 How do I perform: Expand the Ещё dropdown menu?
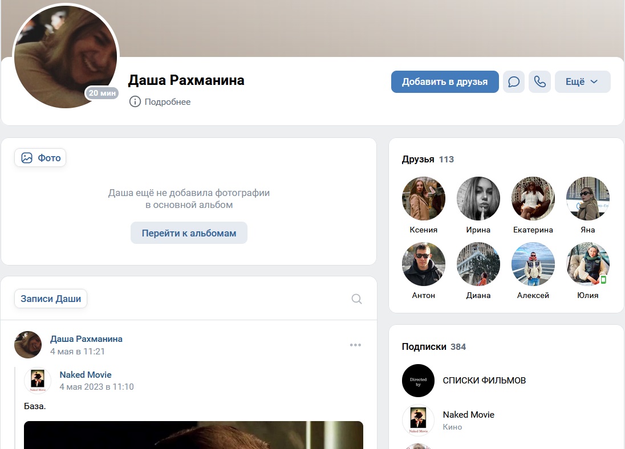pos(582,81)
